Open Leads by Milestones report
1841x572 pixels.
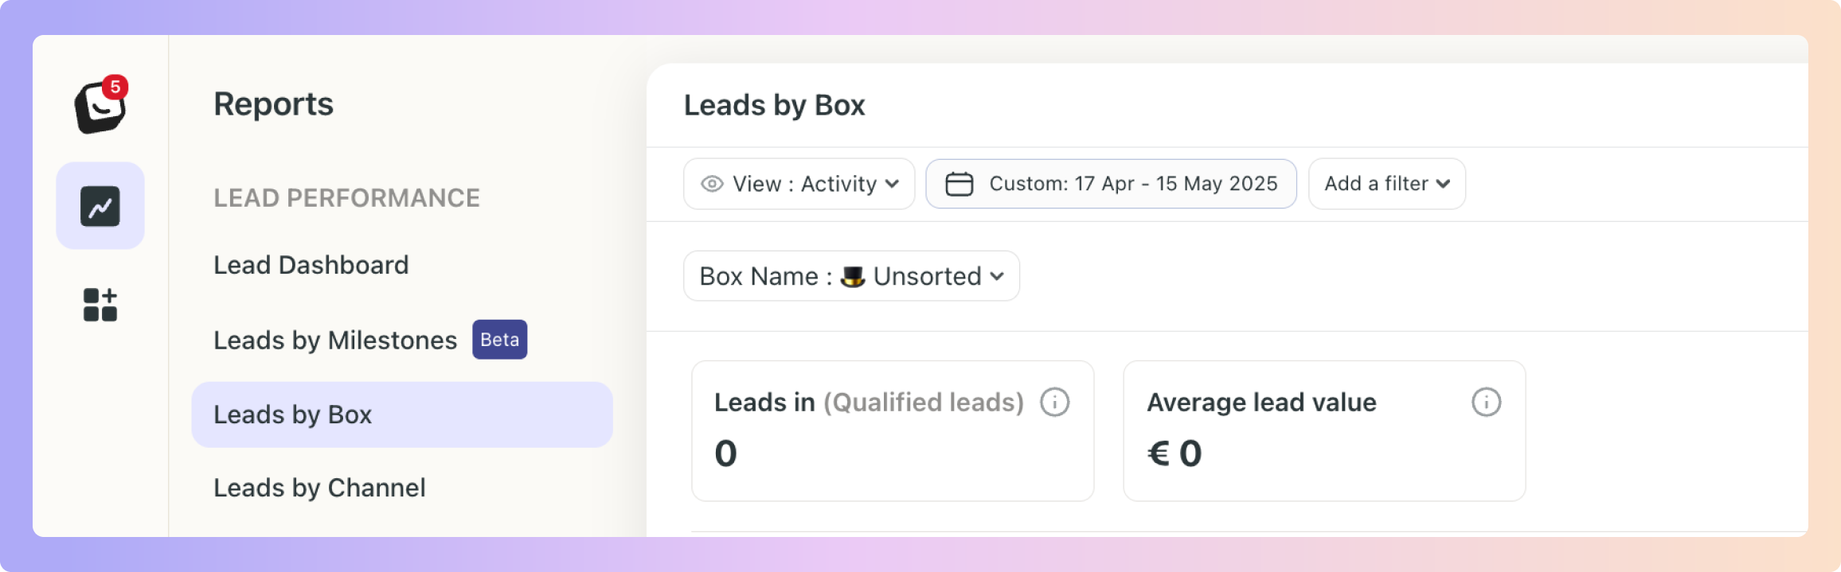(x=335, y=340)
